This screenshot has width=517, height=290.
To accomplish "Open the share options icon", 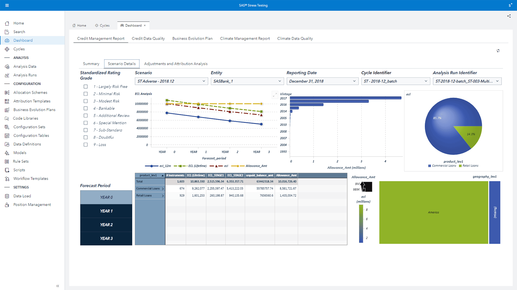I will (x=509, y=16).
